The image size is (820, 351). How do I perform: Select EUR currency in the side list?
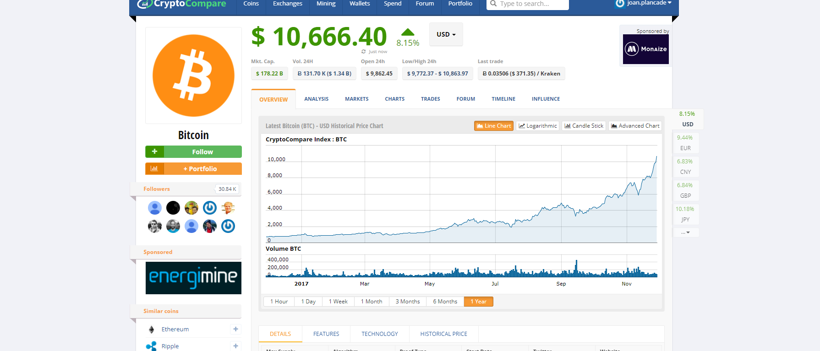coord(685,143)
